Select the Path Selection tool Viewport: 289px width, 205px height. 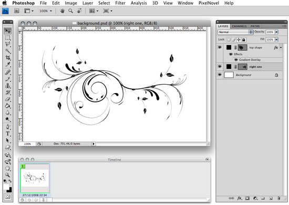point(7,140)
